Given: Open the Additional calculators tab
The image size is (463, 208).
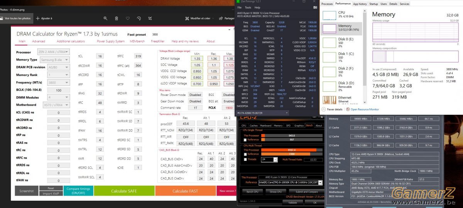Looking at the screenshot, I should [71, 41].
